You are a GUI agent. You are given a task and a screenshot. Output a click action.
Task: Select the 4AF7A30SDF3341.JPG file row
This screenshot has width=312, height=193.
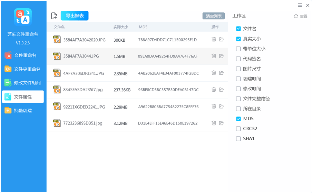point(137,73)
